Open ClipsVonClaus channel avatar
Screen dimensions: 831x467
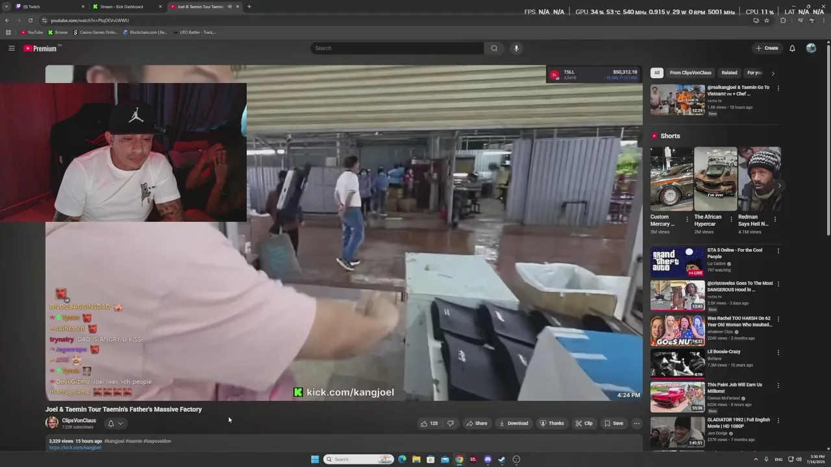point(52,423)
